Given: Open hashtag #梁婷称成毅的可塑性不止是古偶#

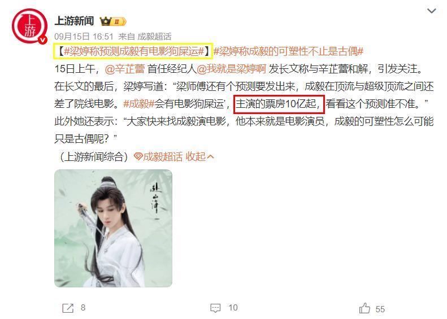Looking at the screenshot, I should click(x=288, y=51).
